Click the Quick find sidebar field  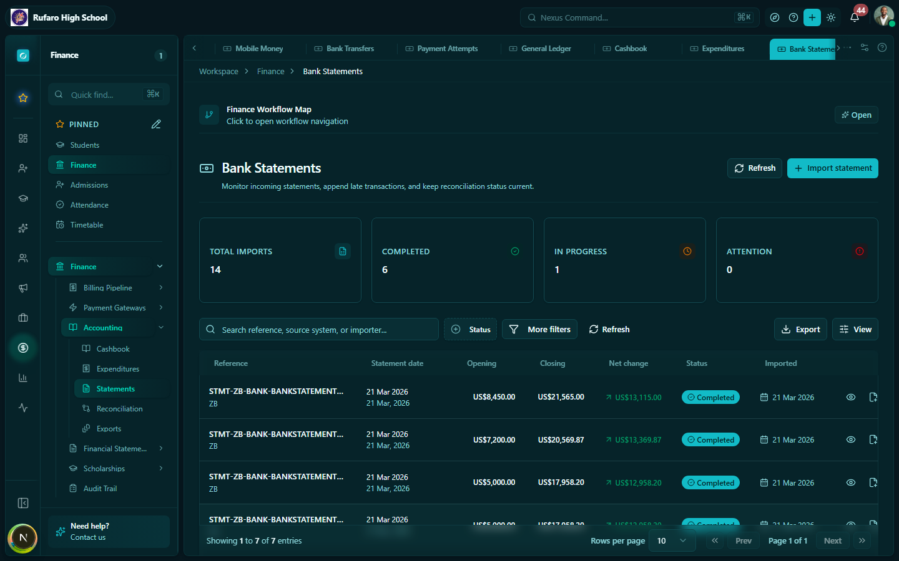coord(109,95)
